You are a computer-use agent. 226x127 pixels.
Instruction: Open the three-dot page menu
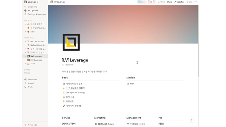tap(196, 2)
